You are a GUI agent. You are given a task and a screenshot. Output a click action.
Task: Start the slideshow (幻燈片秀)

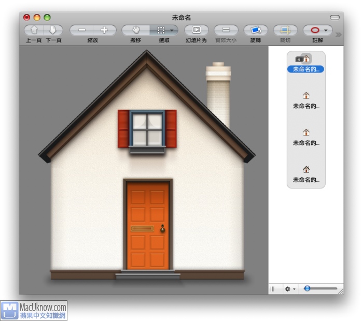point(197,30)
